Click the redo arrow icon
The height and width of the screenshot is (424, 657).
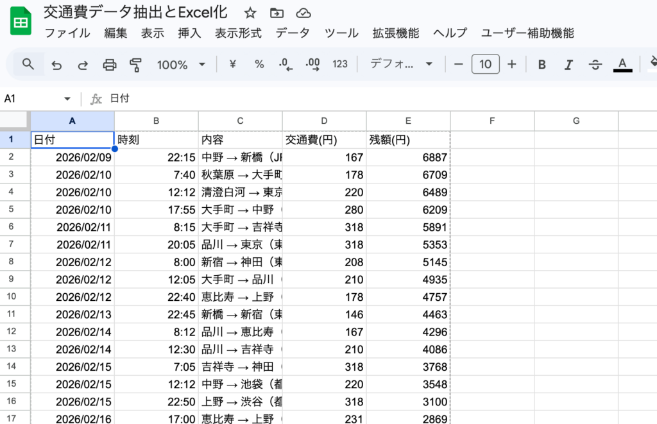pos(83,64)
